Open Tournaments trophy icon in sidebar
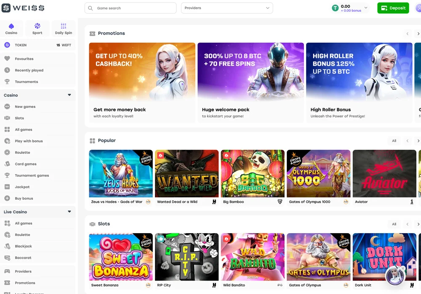The width and height of the screenshot is (421, 294). [7, 82]
